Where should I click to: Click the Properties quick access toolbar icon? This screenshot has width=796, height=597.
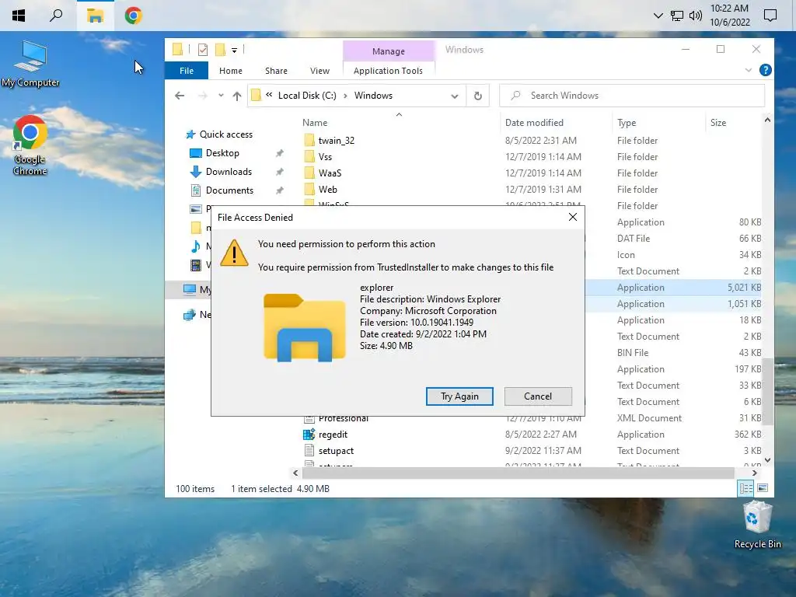pos(203,50)
